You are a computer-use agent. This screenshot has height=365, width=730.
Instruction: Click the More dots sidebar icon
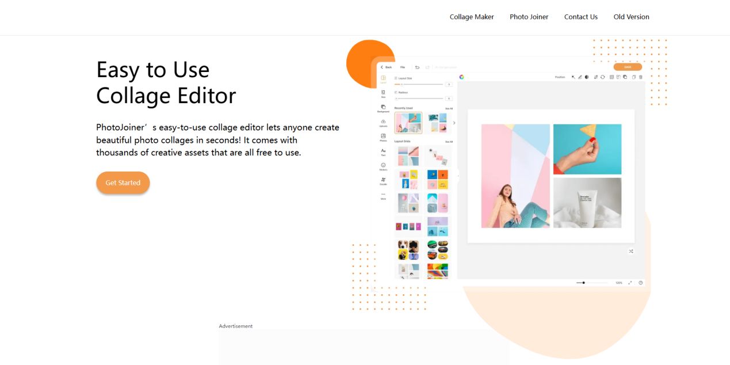[383, 196]
